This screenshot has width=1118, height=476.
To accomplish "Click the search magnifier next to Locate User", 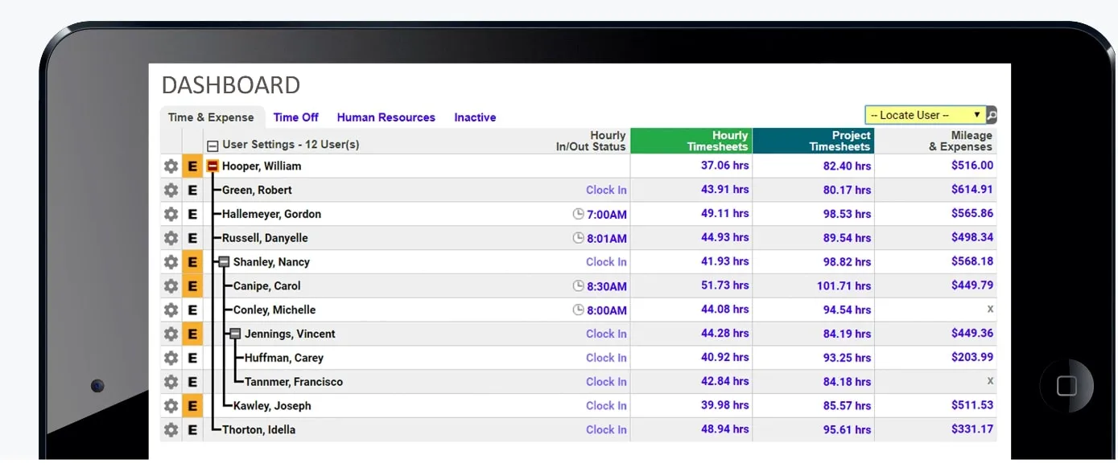I will click(x=992, y=115).
